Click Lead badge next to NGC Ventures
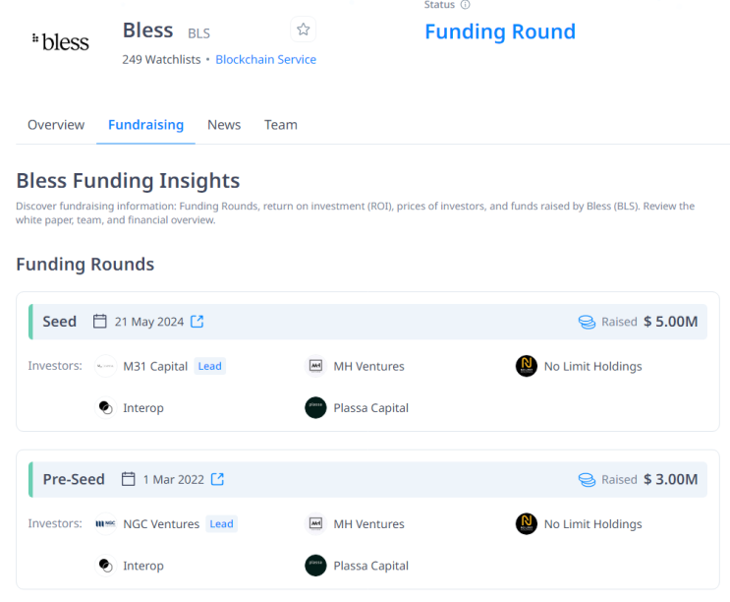Image resolution: width=730 pixels, height=602 pixels. point(221,523)
